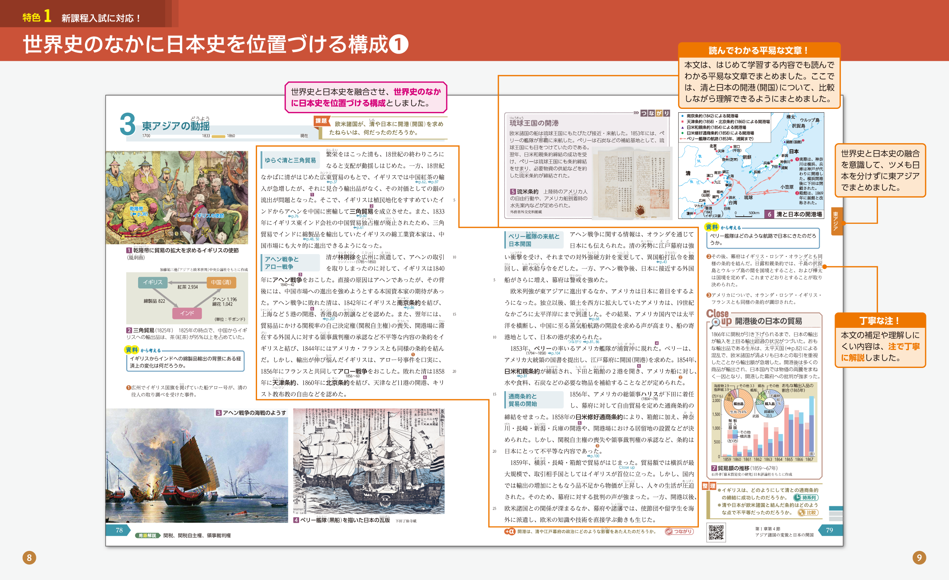Expand note ❷ about 日露和親条約
This screenshot has width=949, height=580.
[710, 256]
